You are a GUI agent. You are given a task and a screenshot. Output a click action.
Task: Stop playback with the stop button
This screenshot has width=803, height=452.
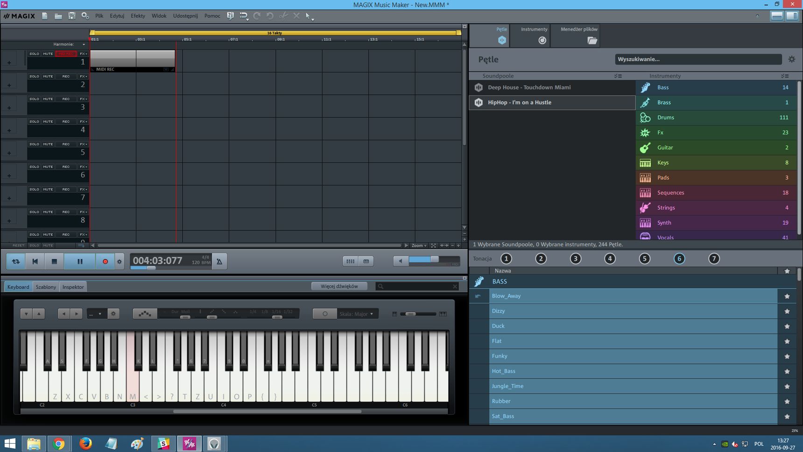(54, 261)
